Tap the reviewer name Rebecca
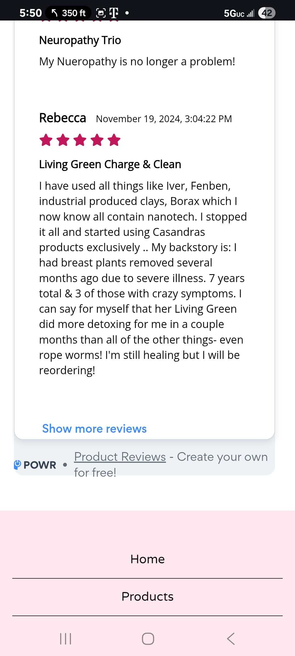Viewport: 295px width, 656px height. (63, 118)
